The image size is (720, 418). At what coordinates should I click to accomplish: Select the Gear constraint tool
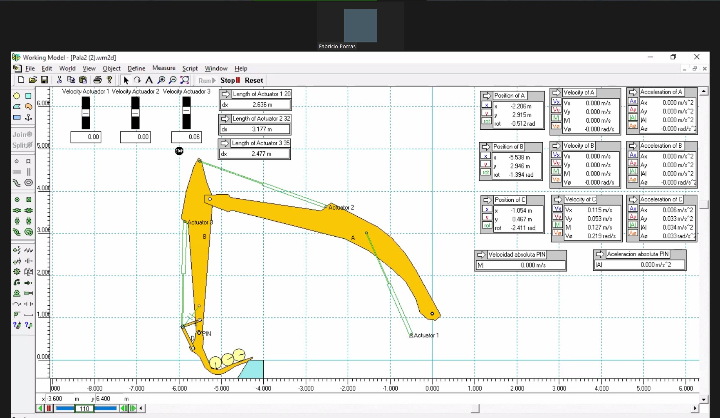click(17, 272)
